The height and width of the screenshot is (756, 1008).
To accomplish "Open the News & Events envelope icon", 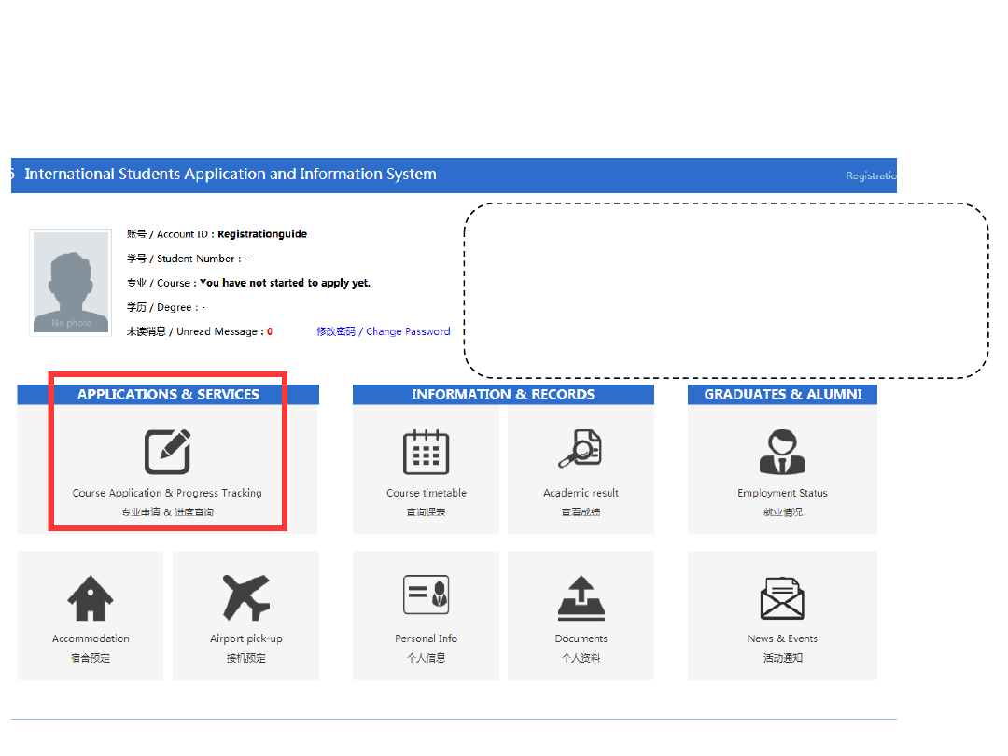I will coord(782,598).
